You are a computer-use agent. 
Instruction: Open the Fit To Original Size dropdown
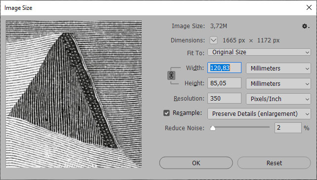tap(259, 52)
